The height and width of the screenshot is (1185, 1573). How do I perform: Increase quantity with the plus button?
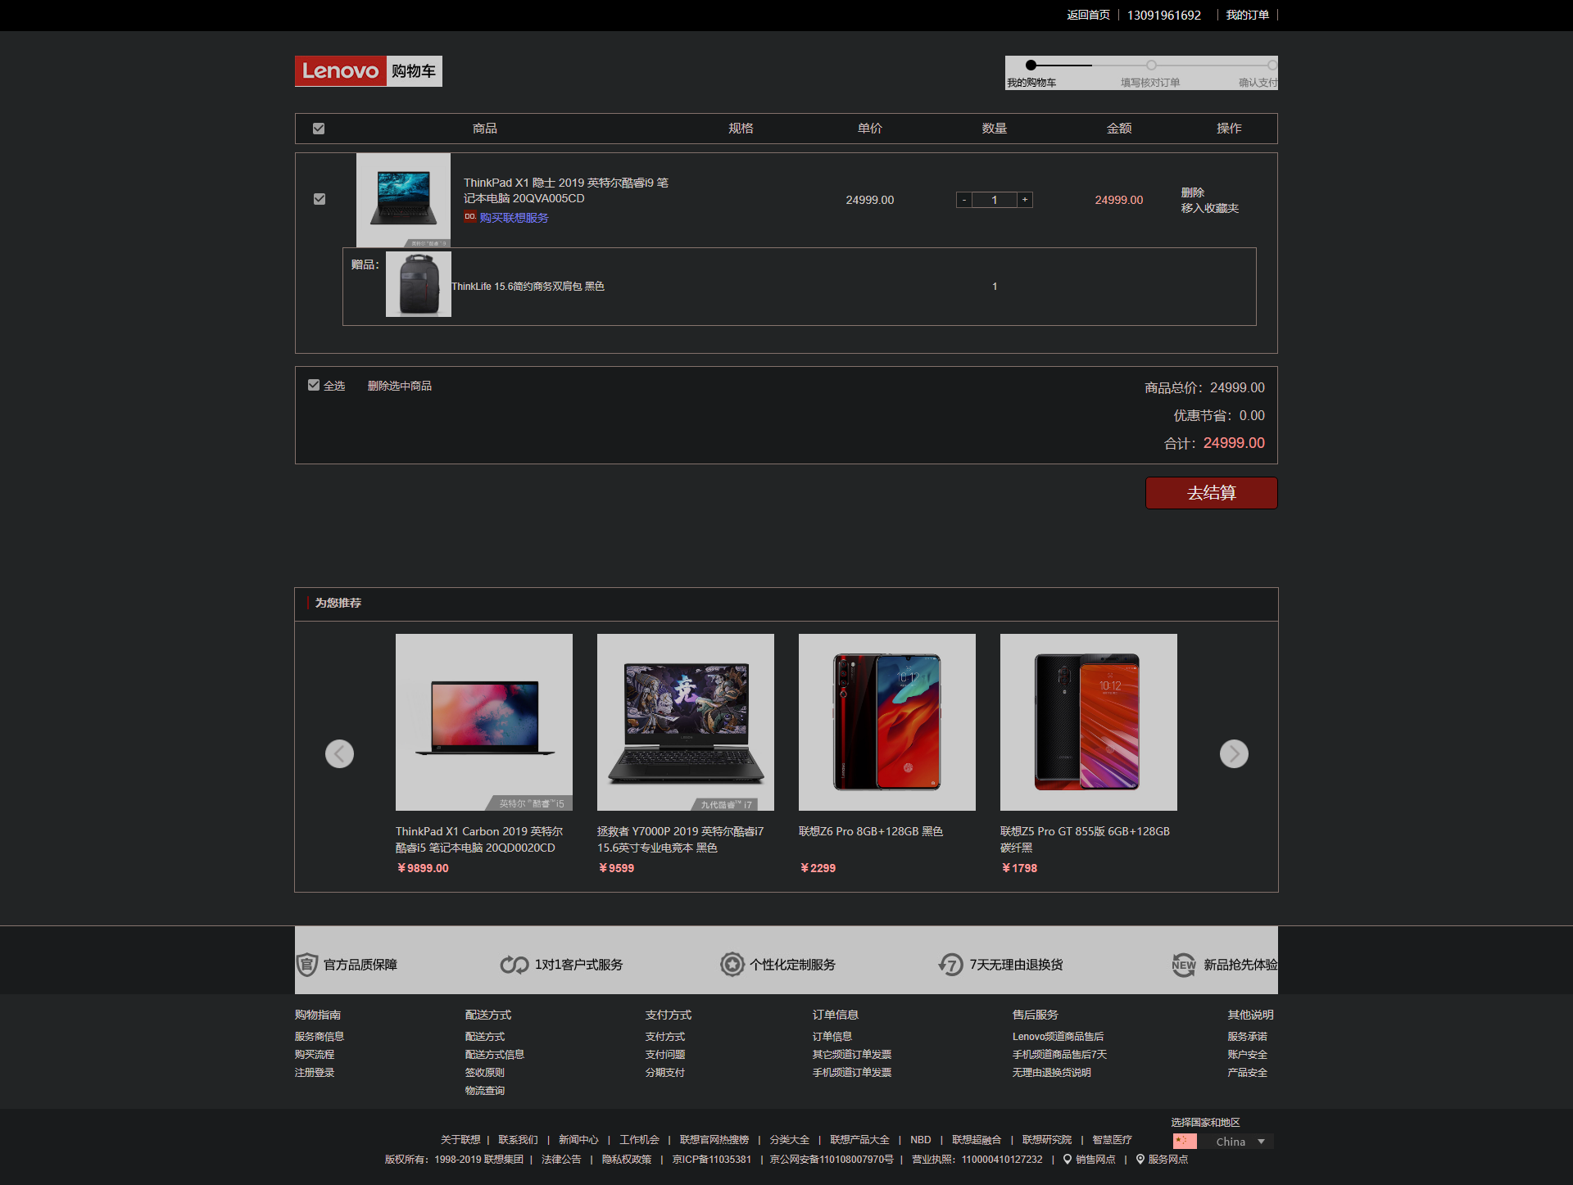[1025, 200]
